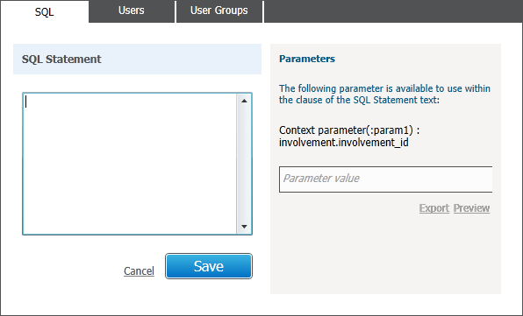Click the SQL text area's scrollbar track
Viewport: 523px width, 316px height.
tap(244, 164)
